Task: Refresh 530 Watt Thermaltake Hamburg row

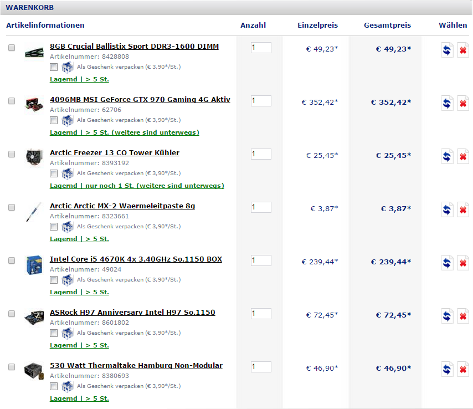Action: coord(447,369)
